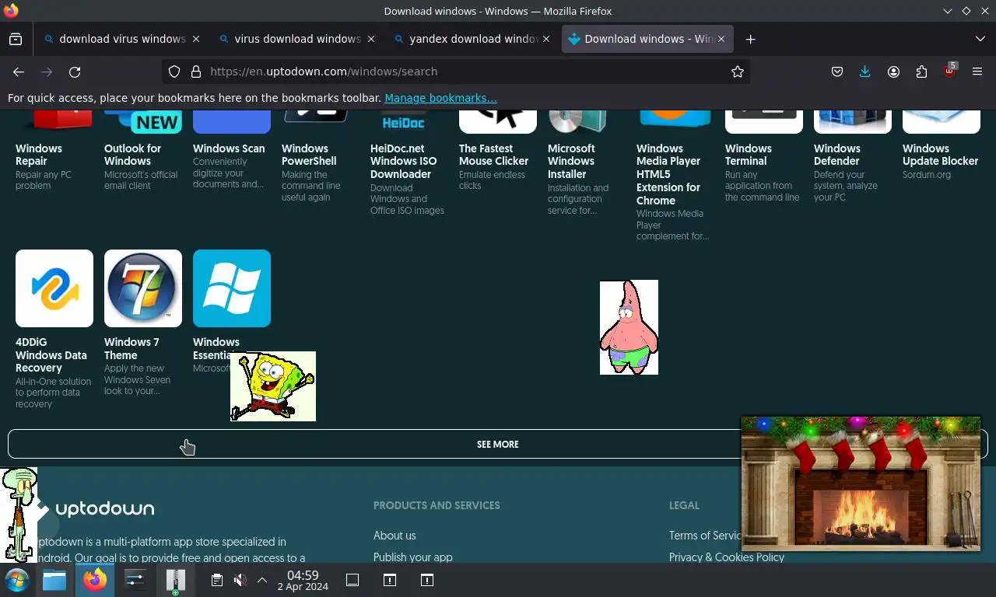Save page to Pocket
The image size is (996, 597).
(837, 72)
